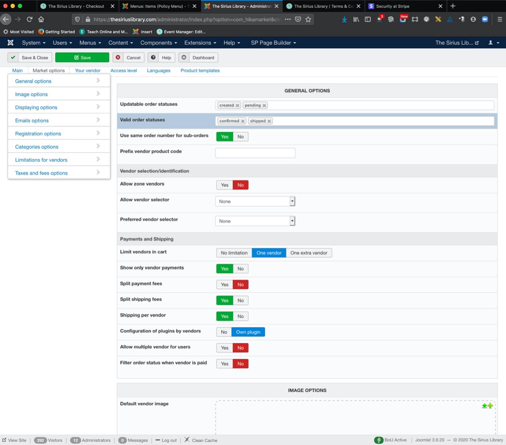Disable Shipping per vendor with No
This screenshot has width=506, height=445.
click(240, 316)
